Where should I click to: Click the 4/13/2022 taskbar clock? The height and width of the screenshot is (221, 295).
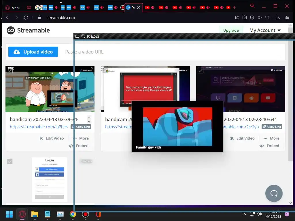pyautogui.click(x=274, y=214)
